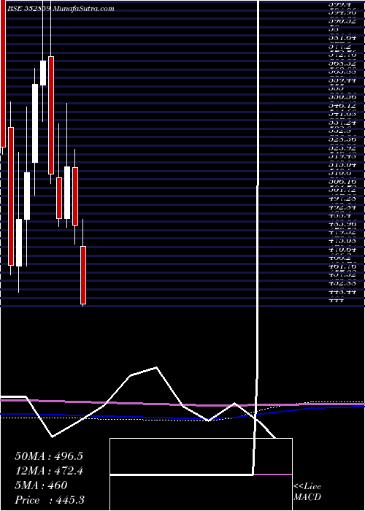Click the 559.44 price axis label
The height and width of the screenshot is (511, 365).
(343, 80)
